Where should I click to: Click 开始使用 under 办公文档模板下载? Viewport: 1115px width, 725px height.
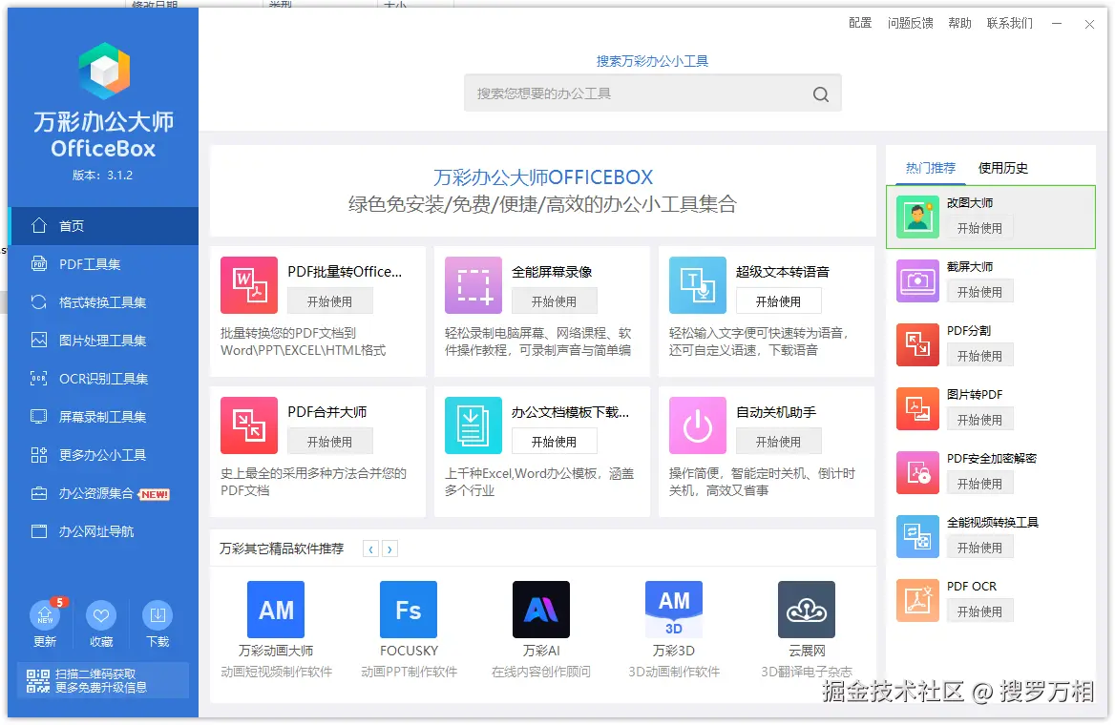(554, 442)
